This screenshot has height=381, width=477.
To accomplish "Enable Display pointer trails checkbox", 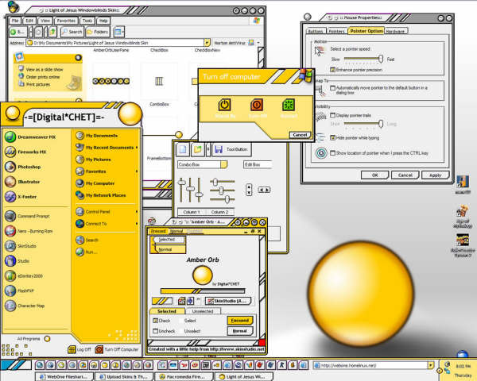I will pos(332,115).
